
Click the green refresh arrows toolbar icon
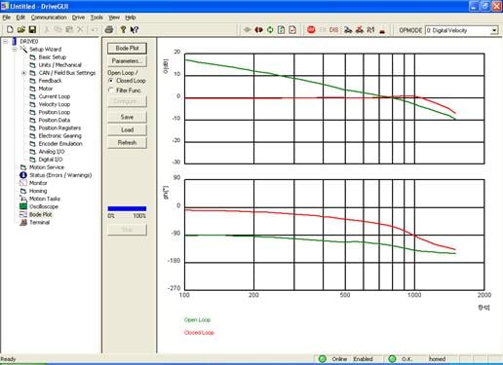pos(270,30)
